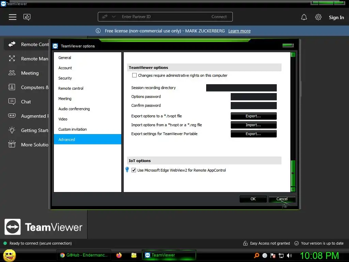The width and height of the screenshot is (349, 262).
Task: Open Getting Started sidebar icon
Action: [x=12, y=130]
